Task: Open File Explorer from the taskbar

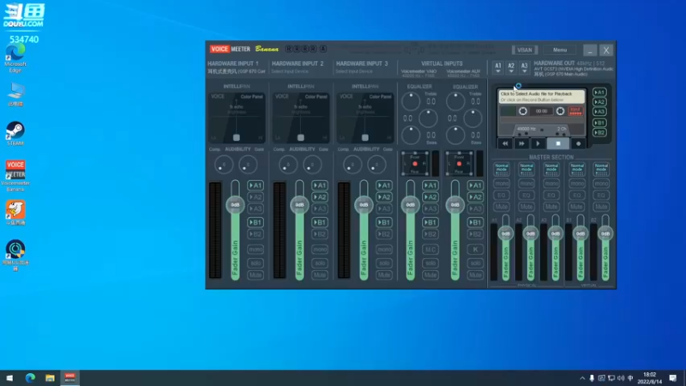Action: point(50,377)
